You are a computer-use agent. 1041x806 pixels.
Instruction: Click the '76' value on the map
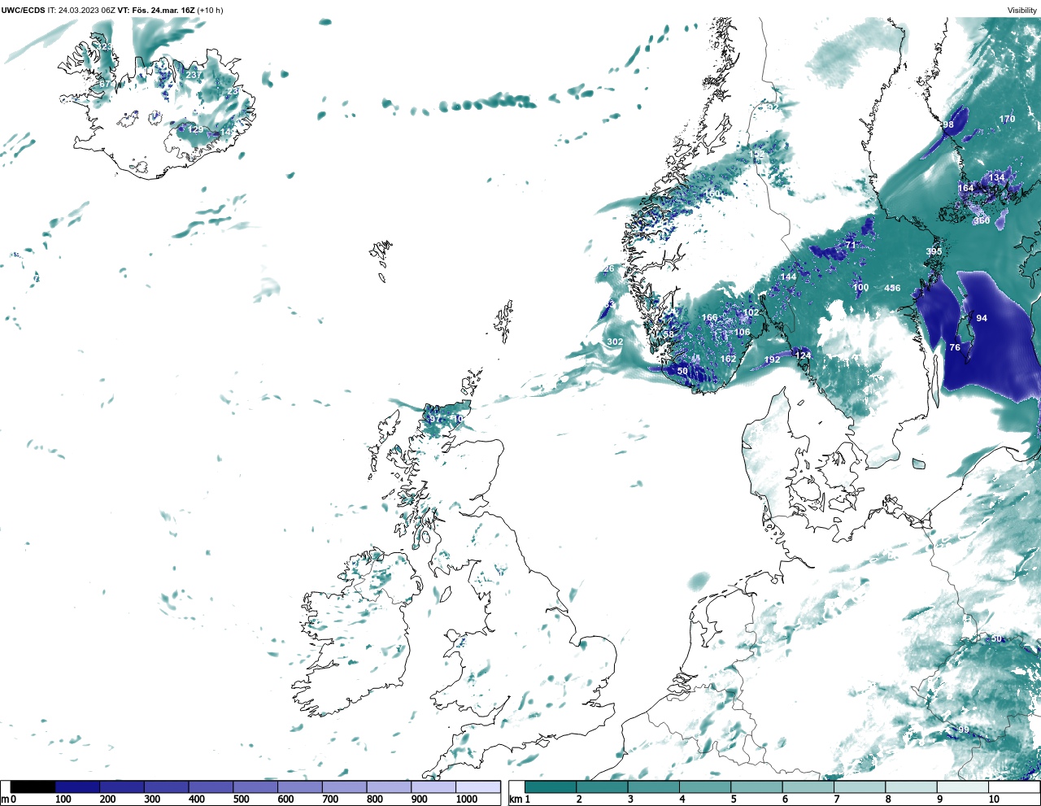tap(955, 347)
